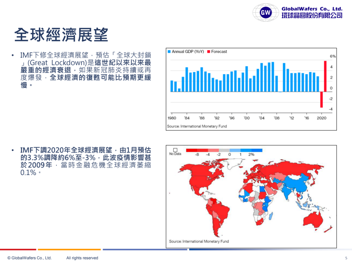Image resolution: width=352 pixels, height=264 pixels.
Task: Click the 環球晶圓股份有限公司 company name
Action: click(312, 15)
